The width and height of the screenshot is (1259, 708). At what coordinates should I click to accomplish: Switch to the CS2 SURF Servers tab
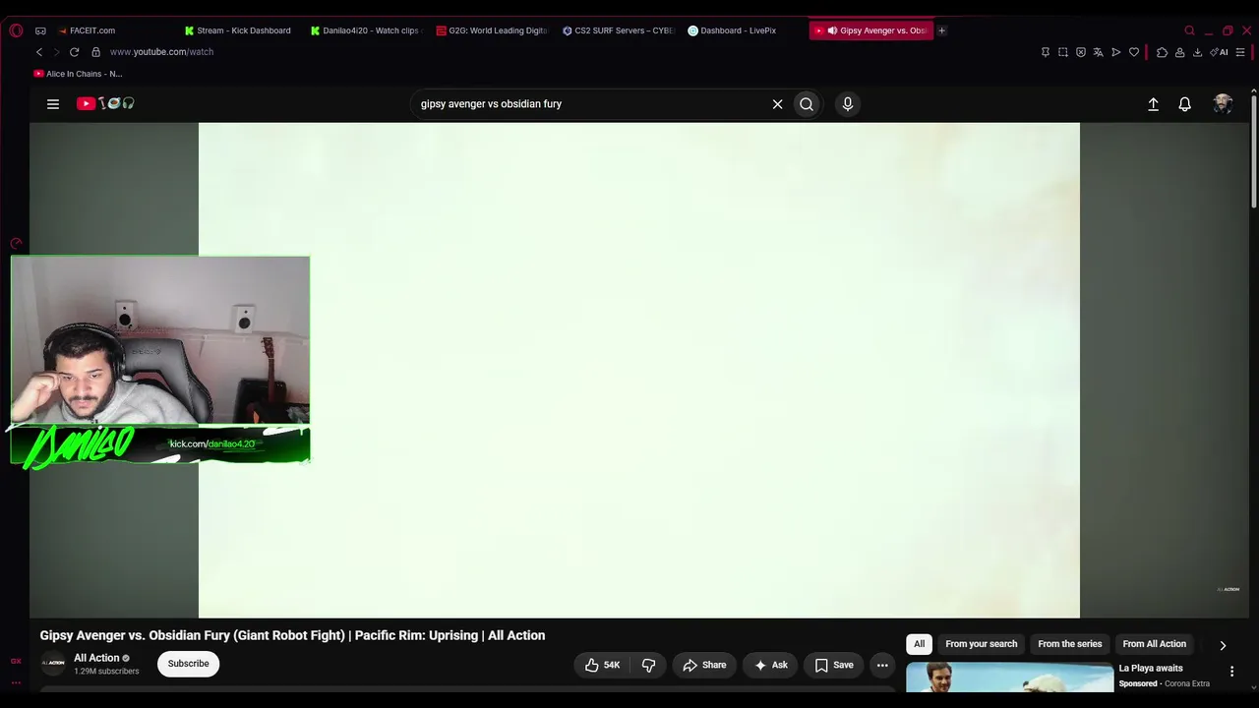[x=617, y=30]
